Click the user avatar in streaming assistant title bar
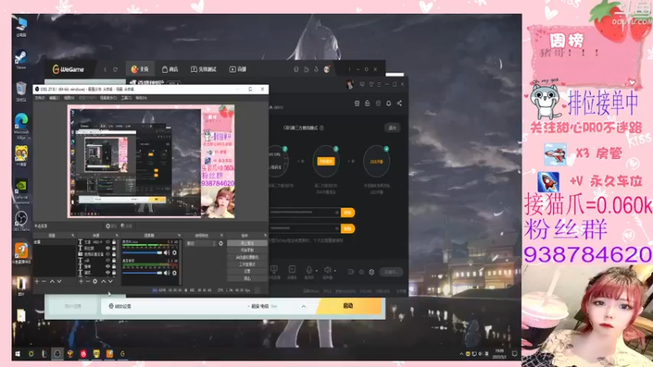The image size is (653, 367). pos(350,85)
